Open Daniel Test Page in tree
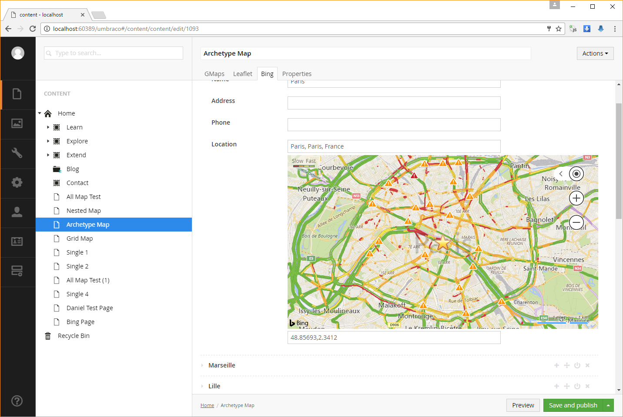Screen dimensions: 623x417 tap(90, 308)
